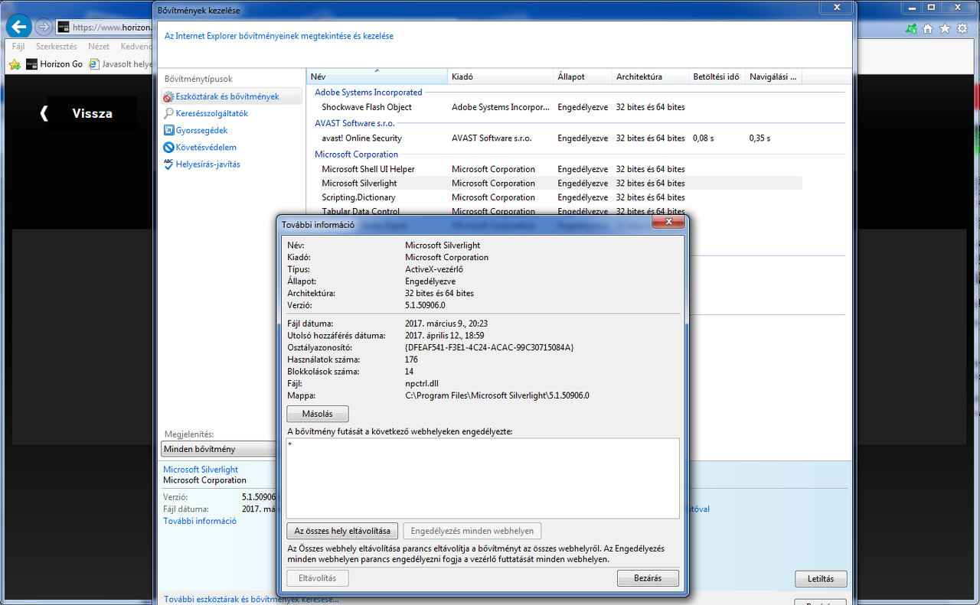
Task: Sort add-ons by the Kiadó column header
Action: point(500,76)
